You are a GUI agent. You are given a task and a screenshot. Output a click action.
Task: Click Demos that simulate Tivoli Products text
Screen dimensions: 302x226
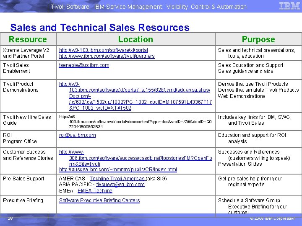pos(258,90)
